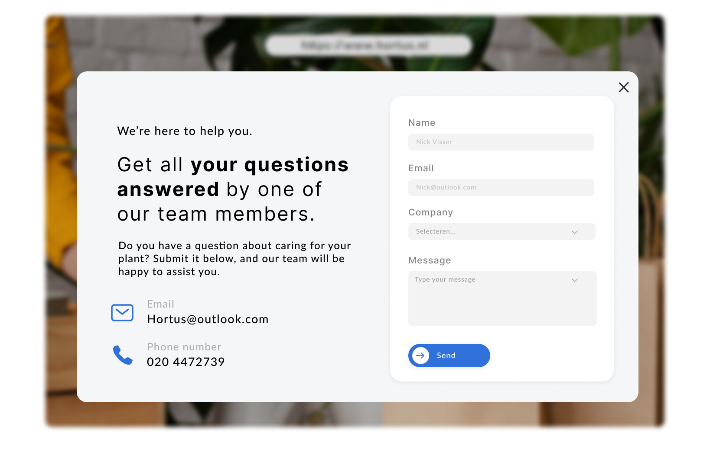Click the Message field label

(x=430, y=260)
